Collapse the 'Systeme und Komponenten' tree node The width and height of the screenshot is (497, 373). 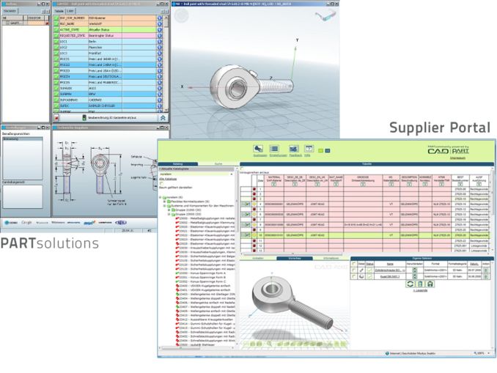pyautogui.click(x=164, y=206)
